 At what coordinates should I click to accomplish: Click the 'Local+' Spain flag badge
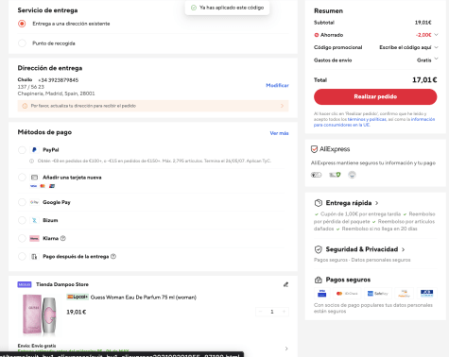click(78, 297)
